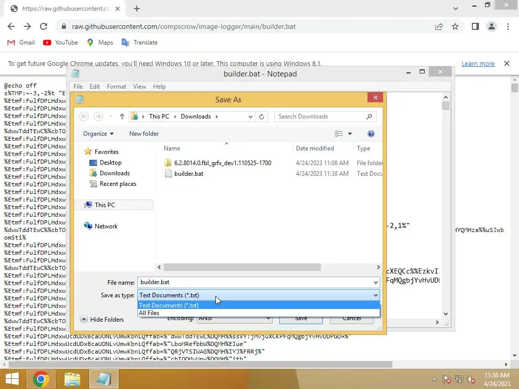
Task: Open Chrome three-dot menu
Action: [508, 26]
